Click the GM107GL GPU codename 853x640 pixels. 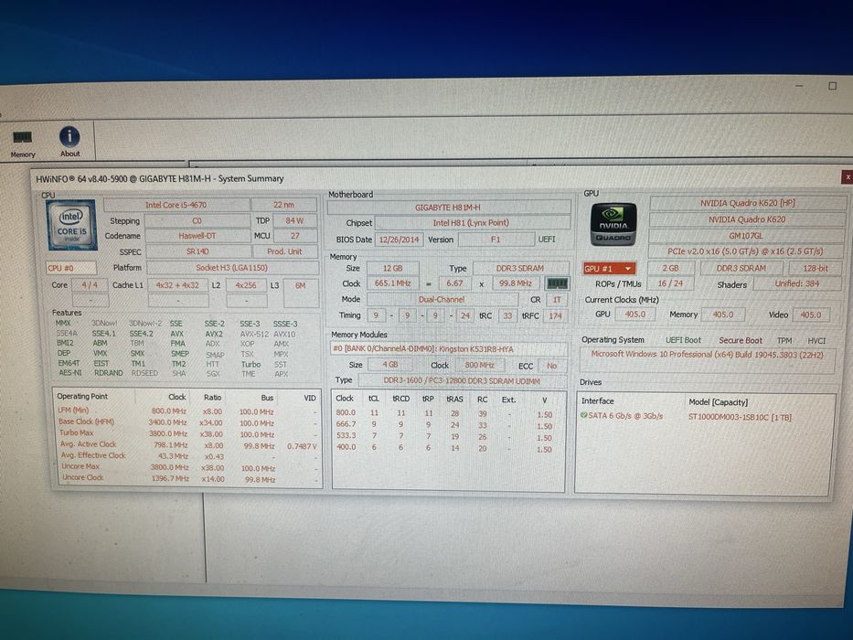point(746,236)
